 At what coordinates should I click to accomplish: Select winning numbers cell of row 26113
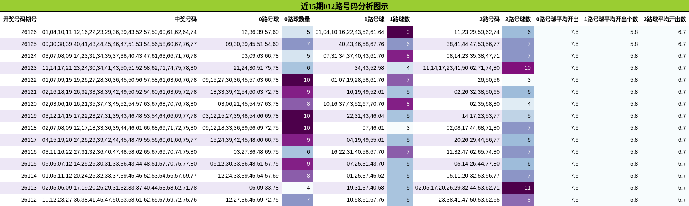[119, 188]
